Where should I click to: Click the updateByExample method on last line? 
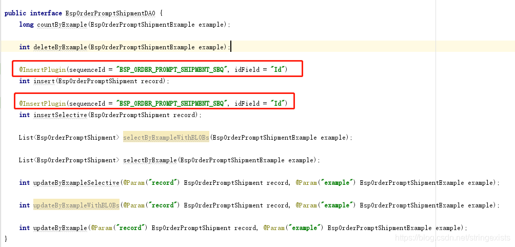61,227
